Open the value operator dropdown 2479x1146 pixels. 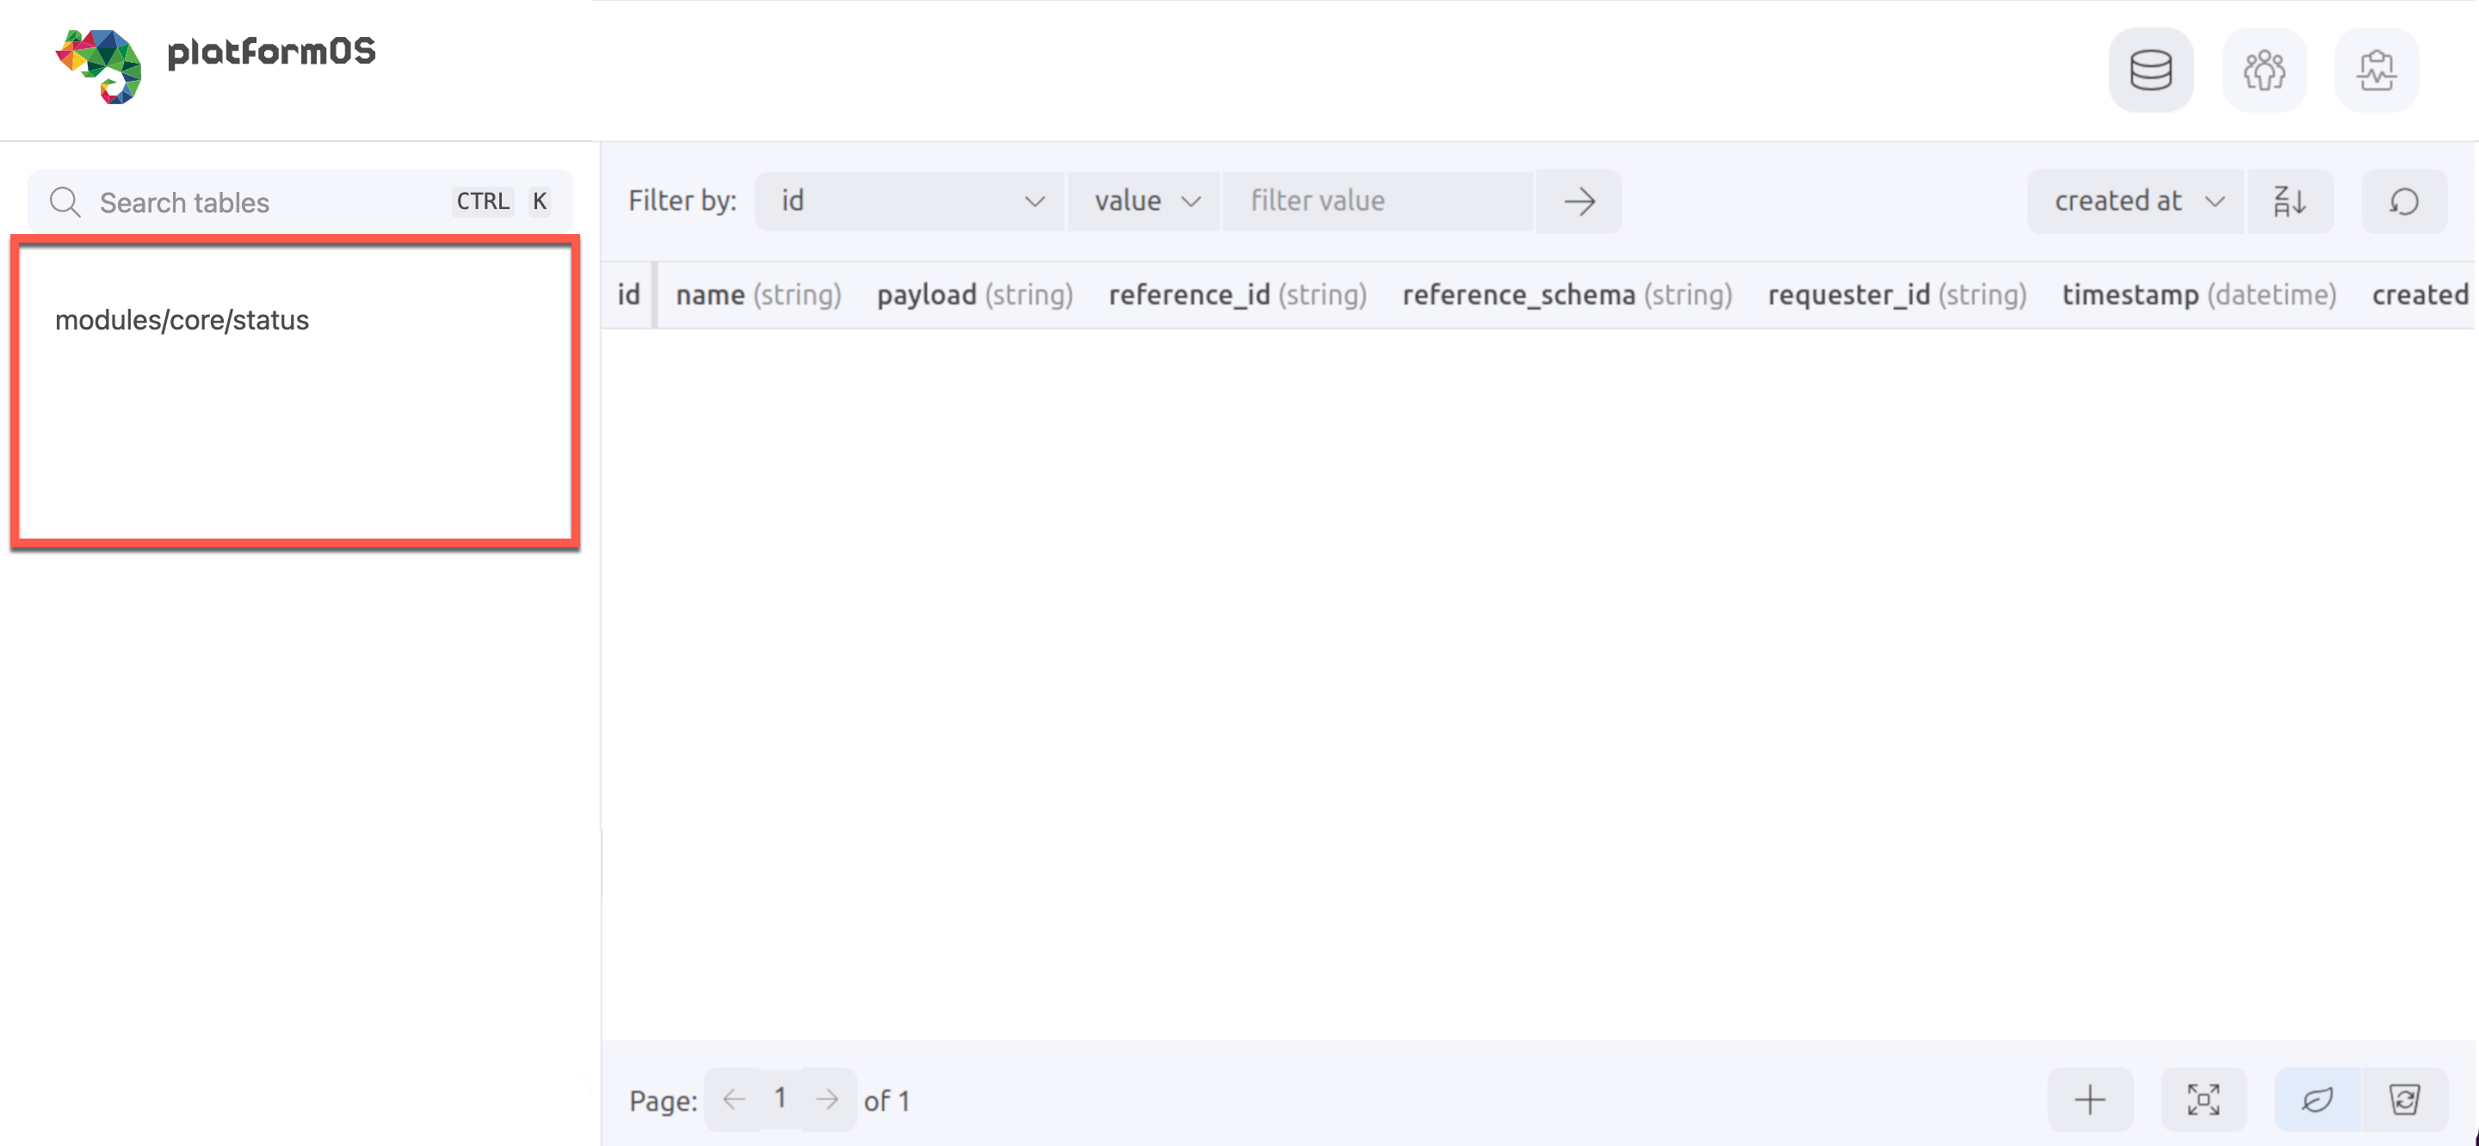coord(1143,201)
